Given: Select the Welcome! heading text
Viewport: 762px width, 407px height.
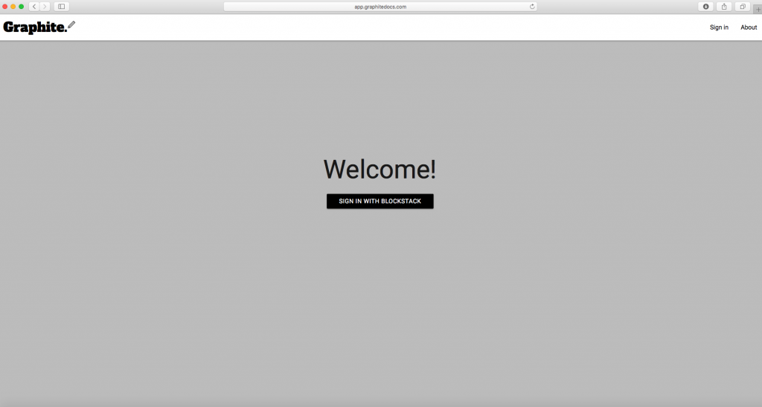Looking at the screenshot, I should pyautogui.click(x=380, y=169).
